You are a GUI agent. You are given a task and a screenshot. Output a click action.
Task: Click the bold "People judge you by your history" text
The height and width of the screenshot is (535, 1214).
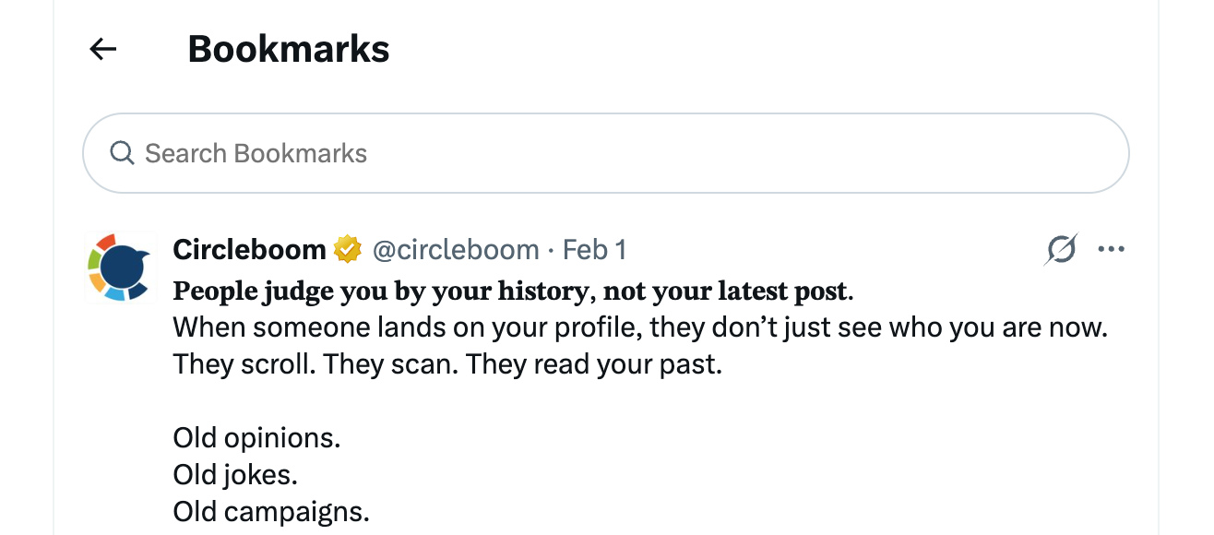pos(380,291)
